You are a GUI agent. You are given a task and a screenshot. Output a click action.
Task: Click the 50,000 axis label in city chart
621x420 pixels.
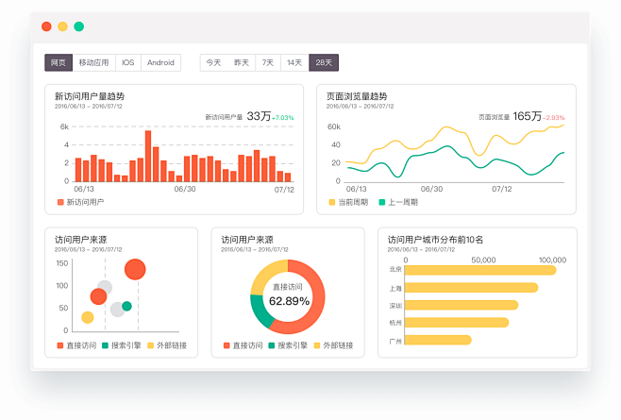(483, 260)
